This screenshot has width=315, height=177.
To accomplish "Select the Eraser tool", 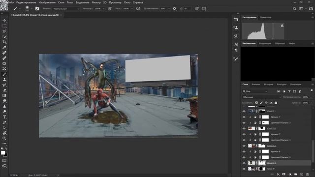I will coord(4,90).
